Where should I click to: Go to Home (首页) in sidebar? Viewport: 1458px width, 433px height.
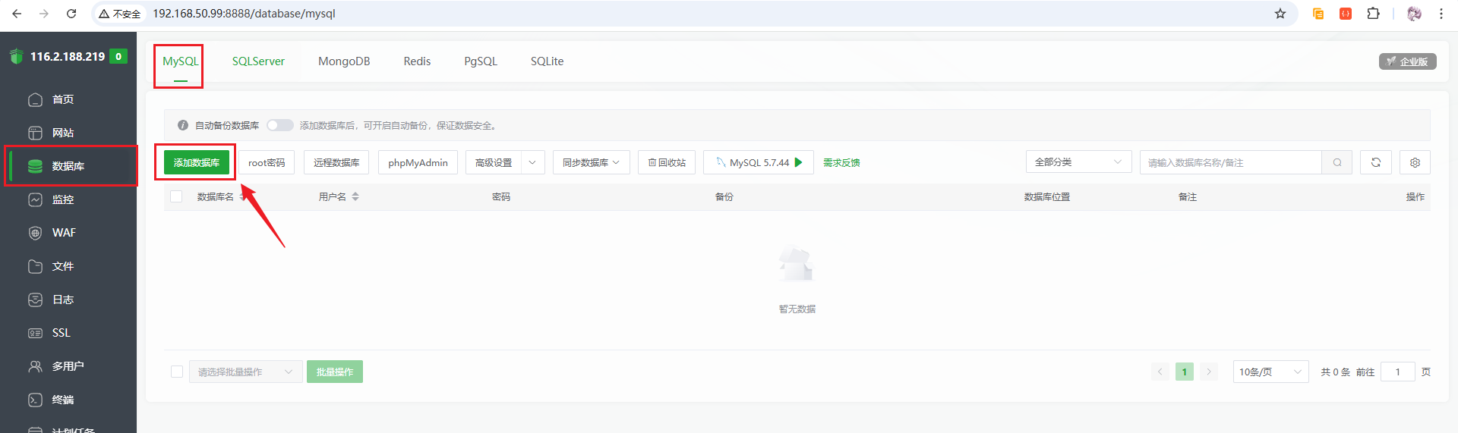pyautogui.click(x=62, y=99)
